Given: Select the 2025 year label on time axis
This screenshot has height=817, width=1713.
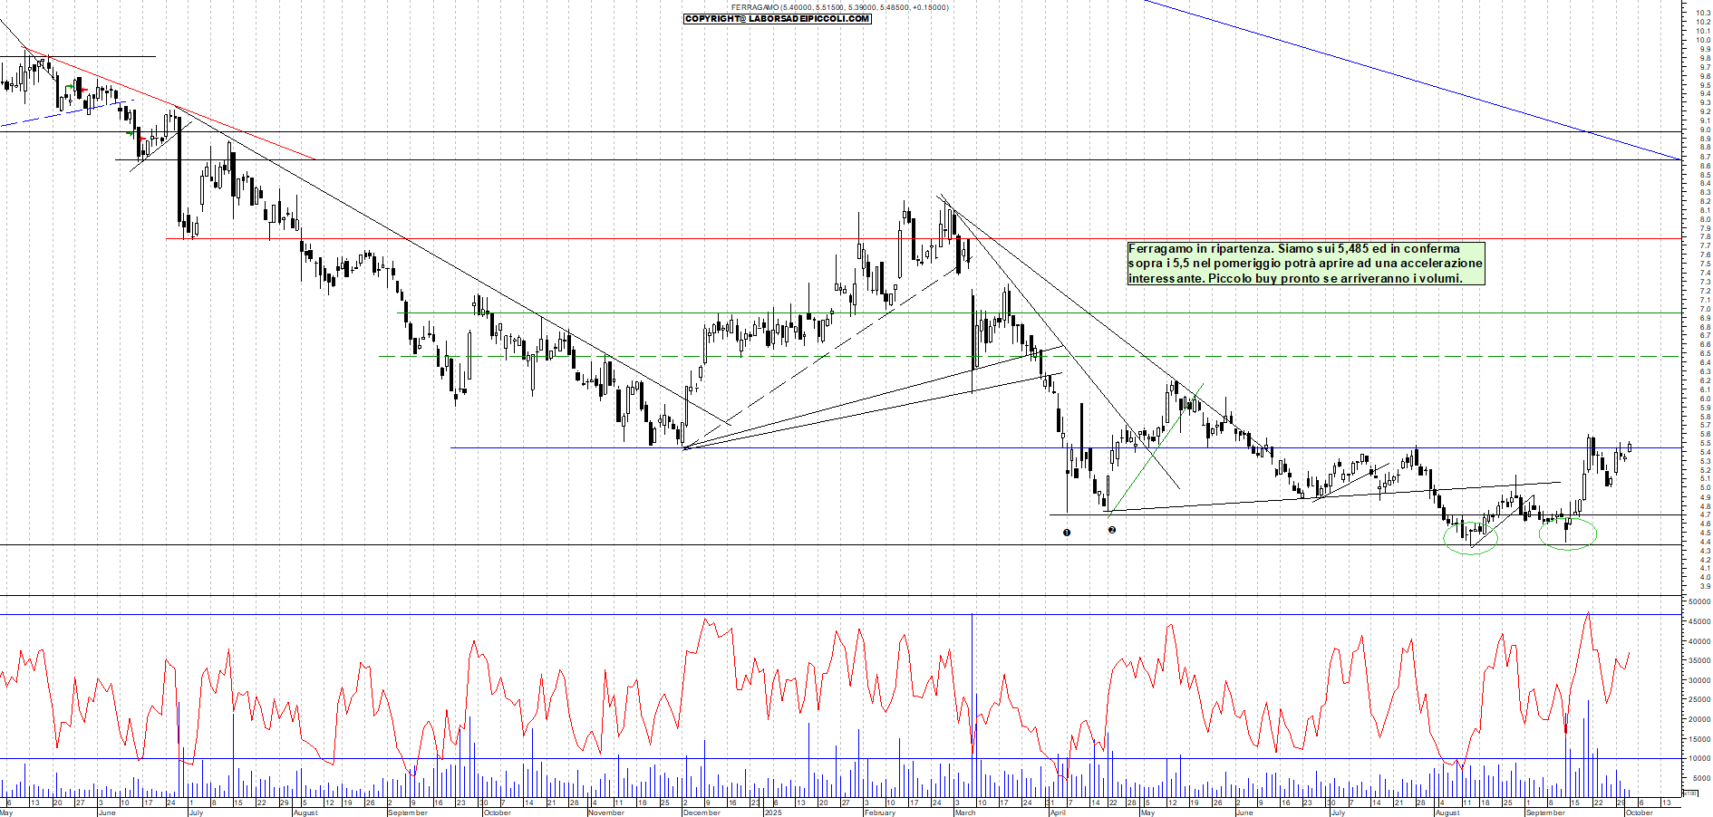Looking at the screenshot, I should click(772, 812).
